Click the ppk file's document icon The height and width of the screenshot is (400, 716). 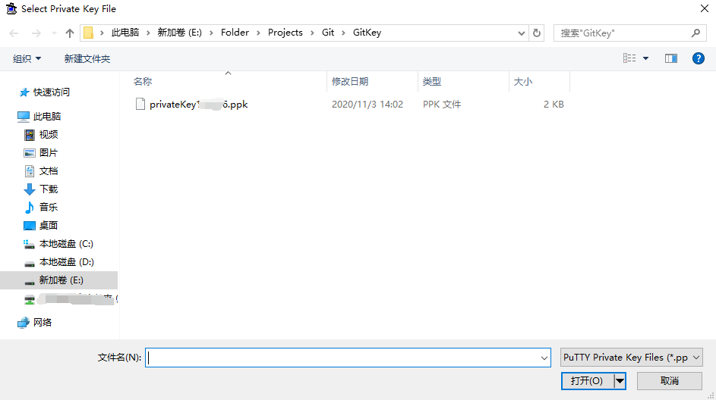coord(140,105)
